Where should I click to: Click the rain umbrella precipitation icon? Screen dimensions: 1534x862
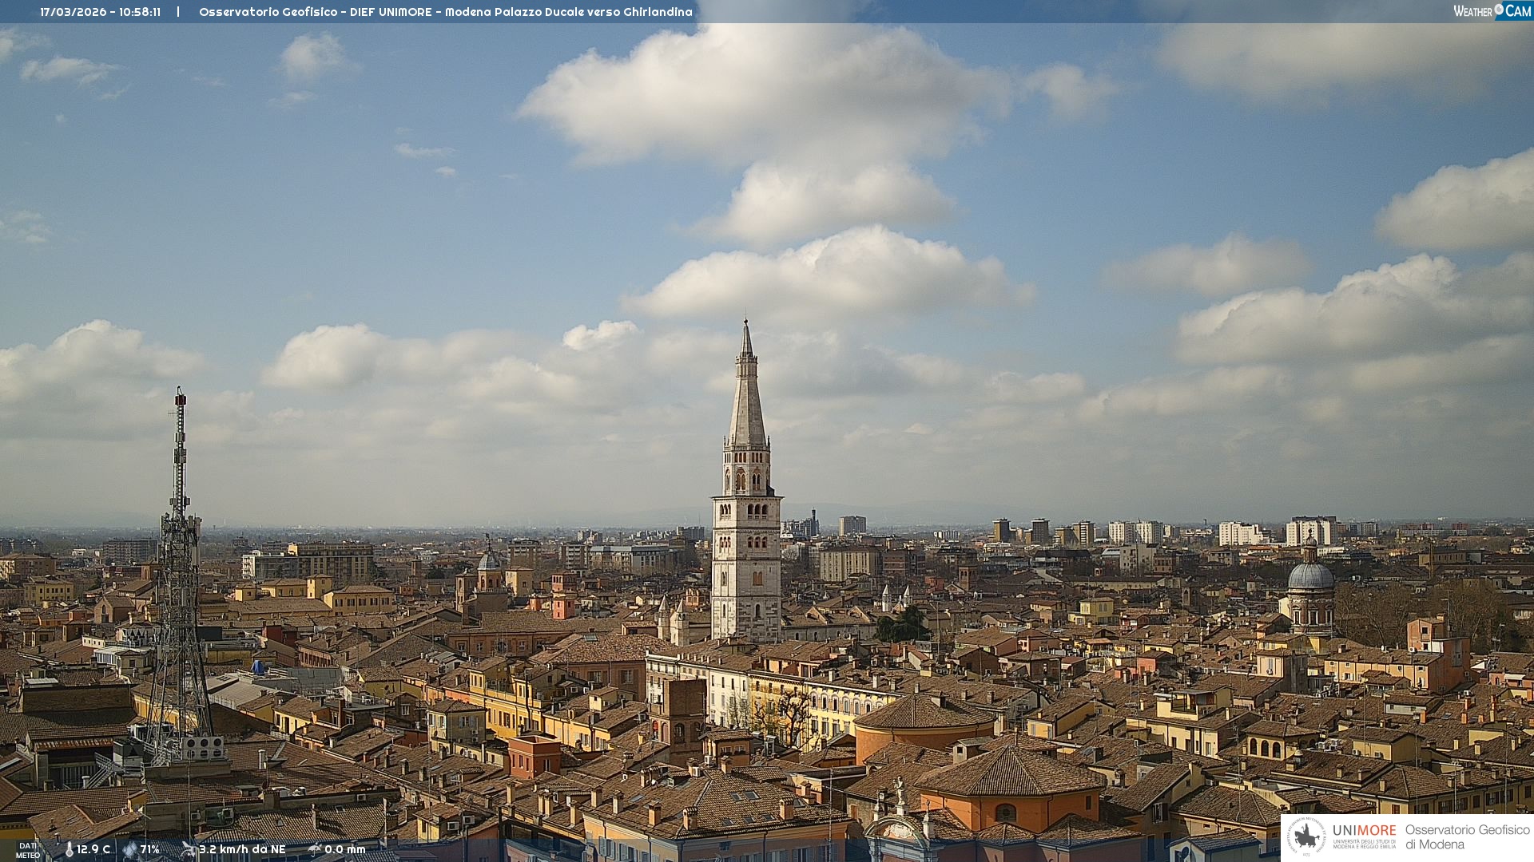315,849
